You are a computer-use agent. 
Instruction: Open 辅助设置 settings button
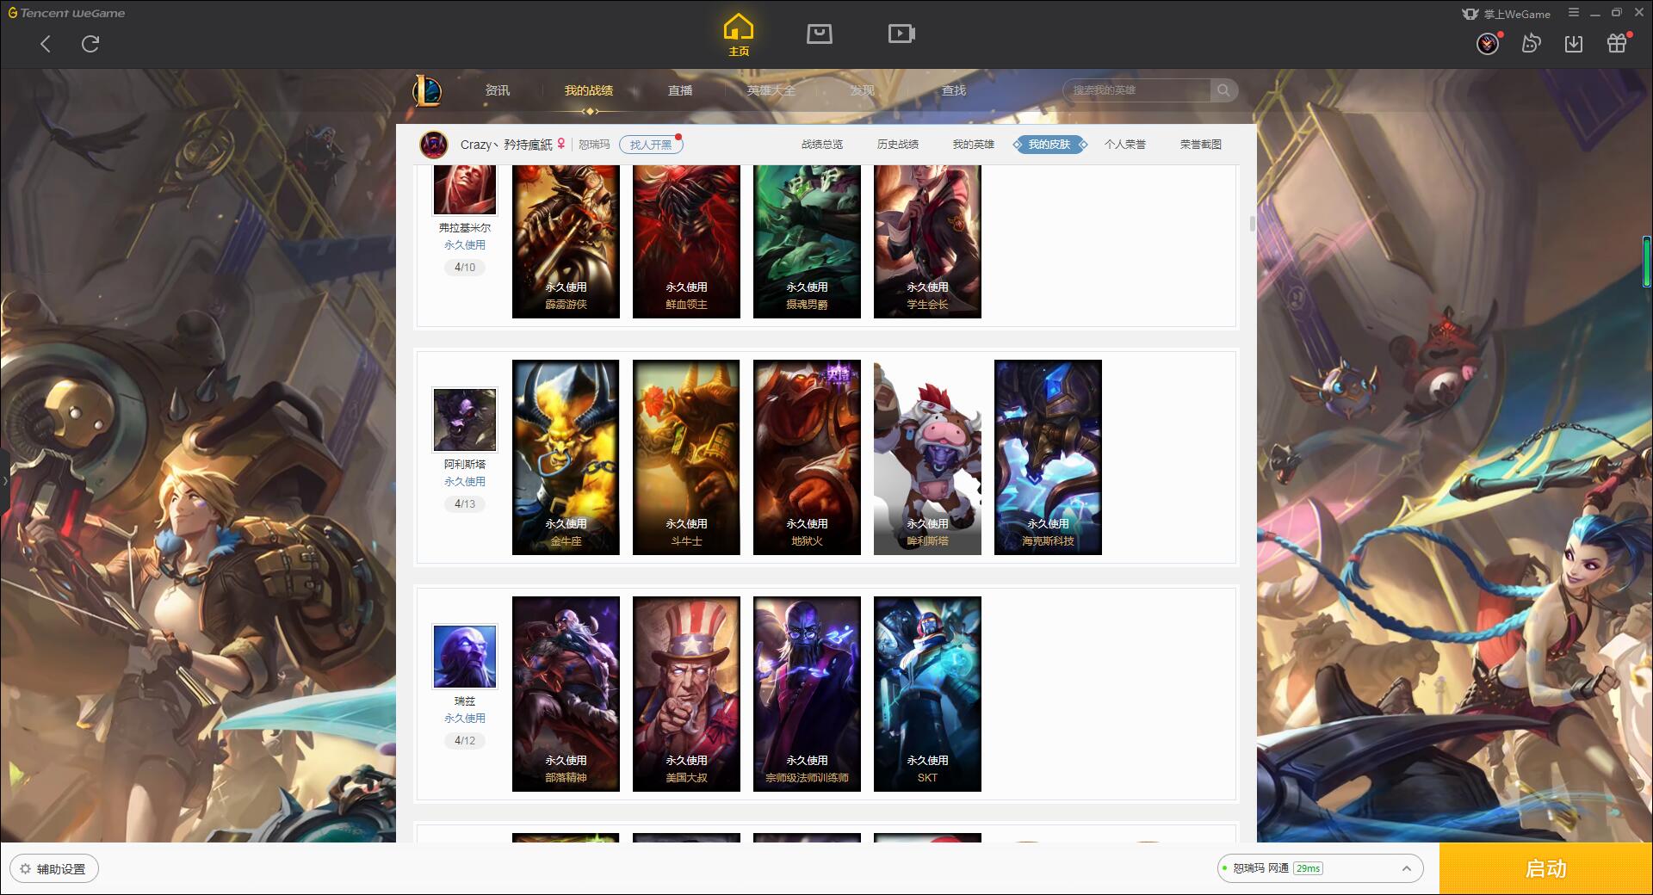pos(53,869)
